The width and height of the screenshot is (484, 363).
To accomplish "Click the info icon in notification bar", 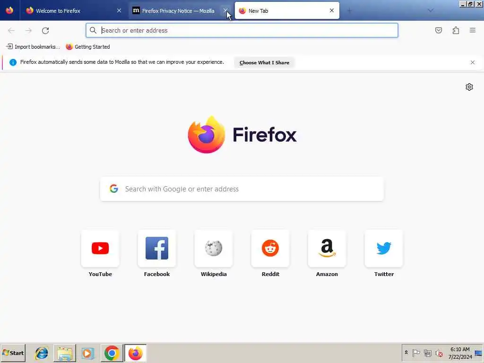I will (x=13, y=62).
